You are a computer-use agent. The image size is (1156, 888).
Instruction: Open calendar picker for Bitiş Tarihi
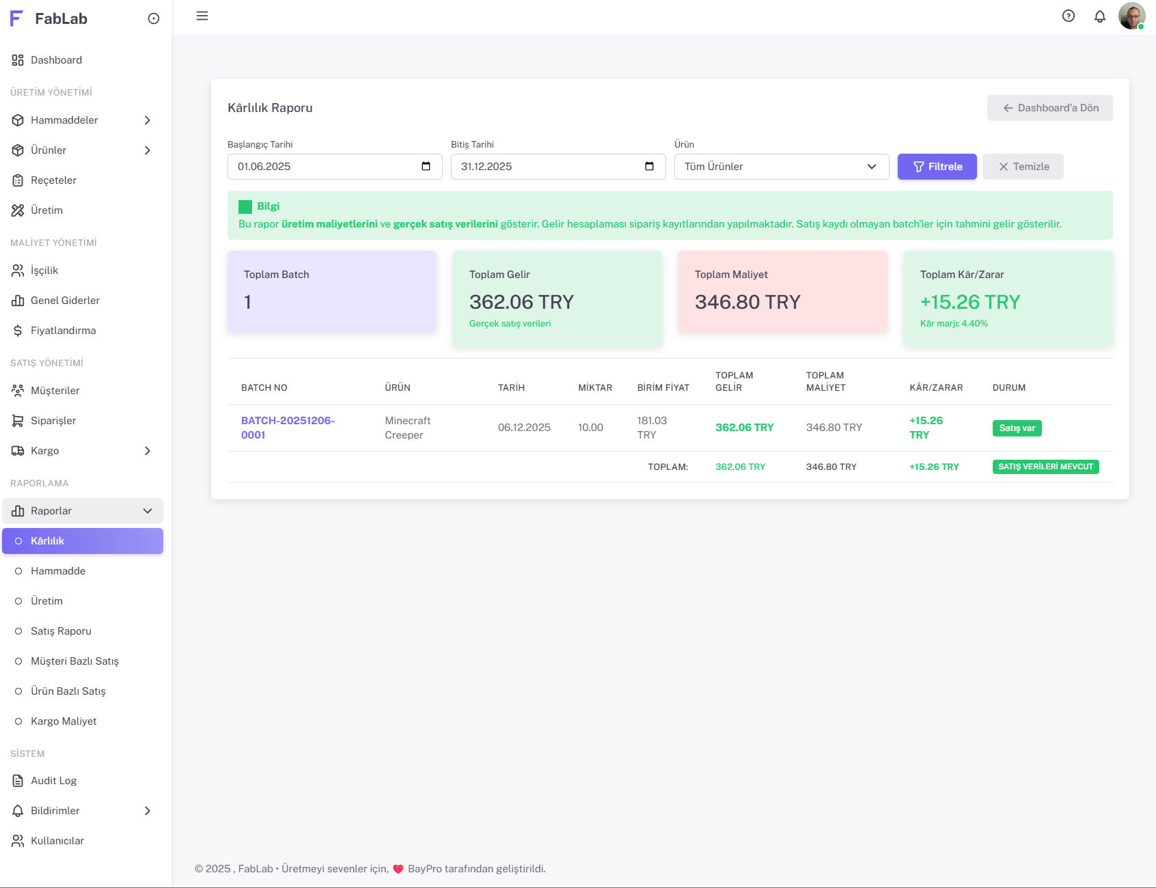point(649,167)
